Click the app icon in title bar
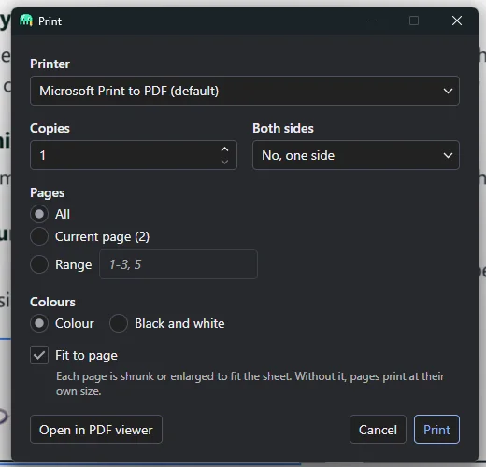Viewport: 486px width, 467px height. (26, 21)
